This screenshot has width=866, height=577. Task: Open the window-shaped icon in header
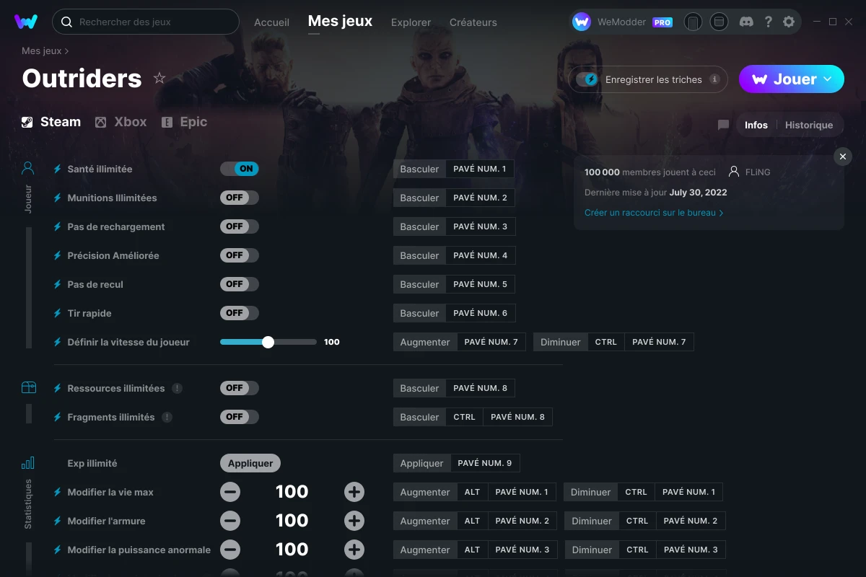click(x=719, y=22)
